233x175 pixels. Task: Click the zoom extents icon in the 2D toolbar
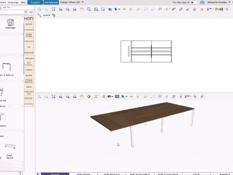click(x=53, y=9)
